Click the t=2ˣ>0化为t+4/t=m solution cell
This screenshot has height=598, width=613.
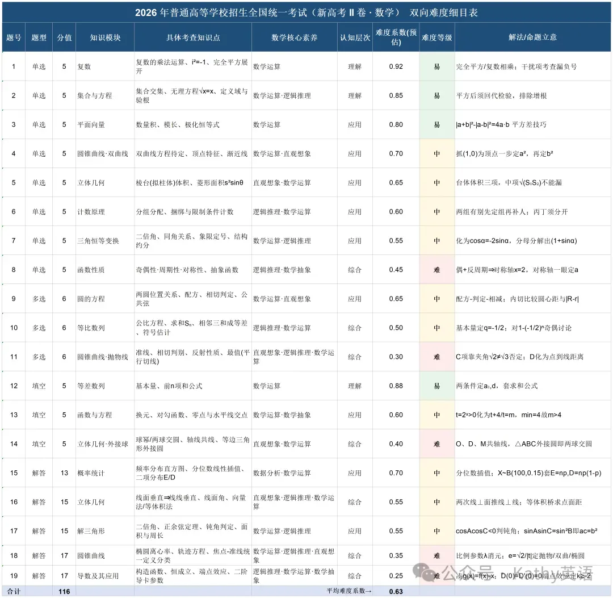532,415
